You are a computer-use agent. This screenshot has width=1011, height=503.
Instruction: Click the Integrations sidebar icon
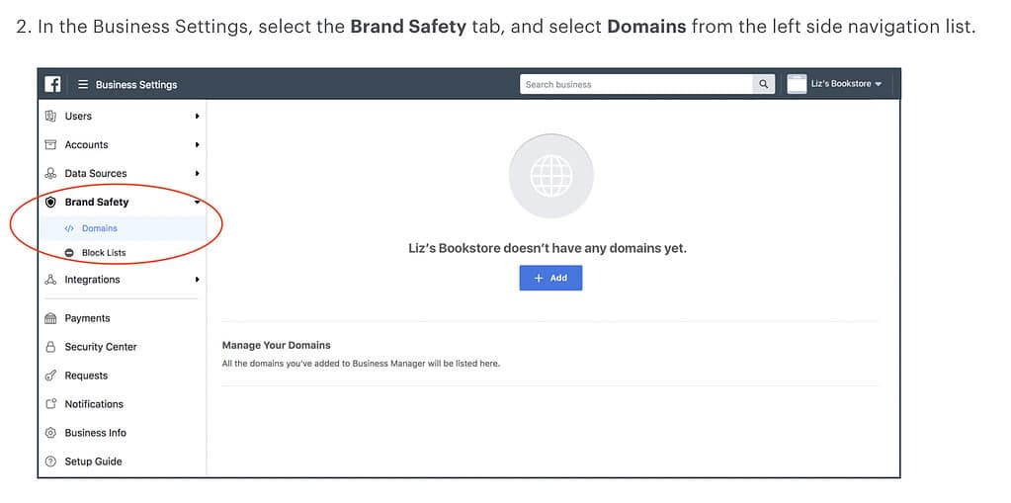(50, 280)
